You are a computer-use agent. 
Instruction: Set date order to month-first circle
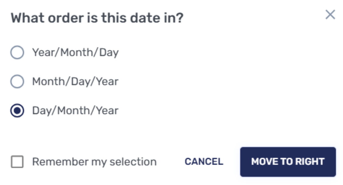click(17, 82)
